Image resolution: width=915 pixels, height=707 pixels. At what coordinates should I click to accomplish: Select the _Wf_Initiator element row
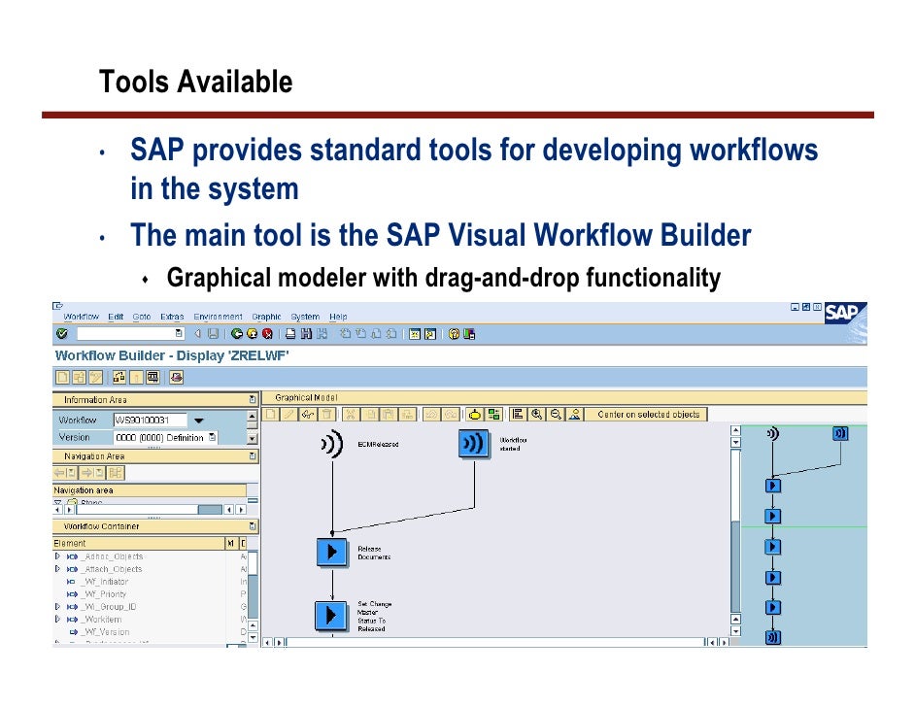[x=150, y=582]
